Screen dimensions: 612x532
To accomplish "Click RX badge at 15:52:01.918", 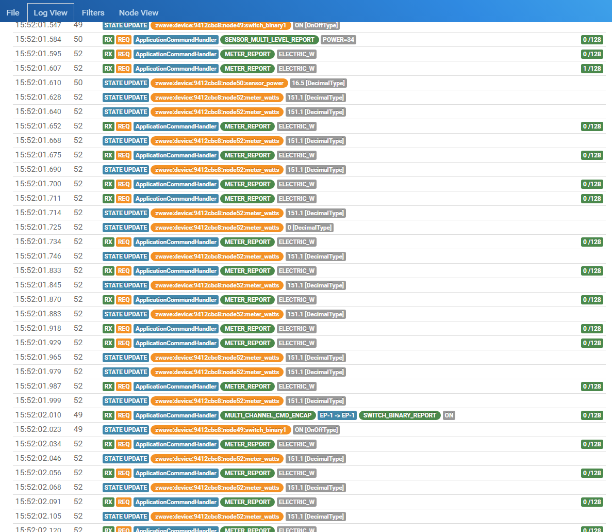I will [108, 329].
